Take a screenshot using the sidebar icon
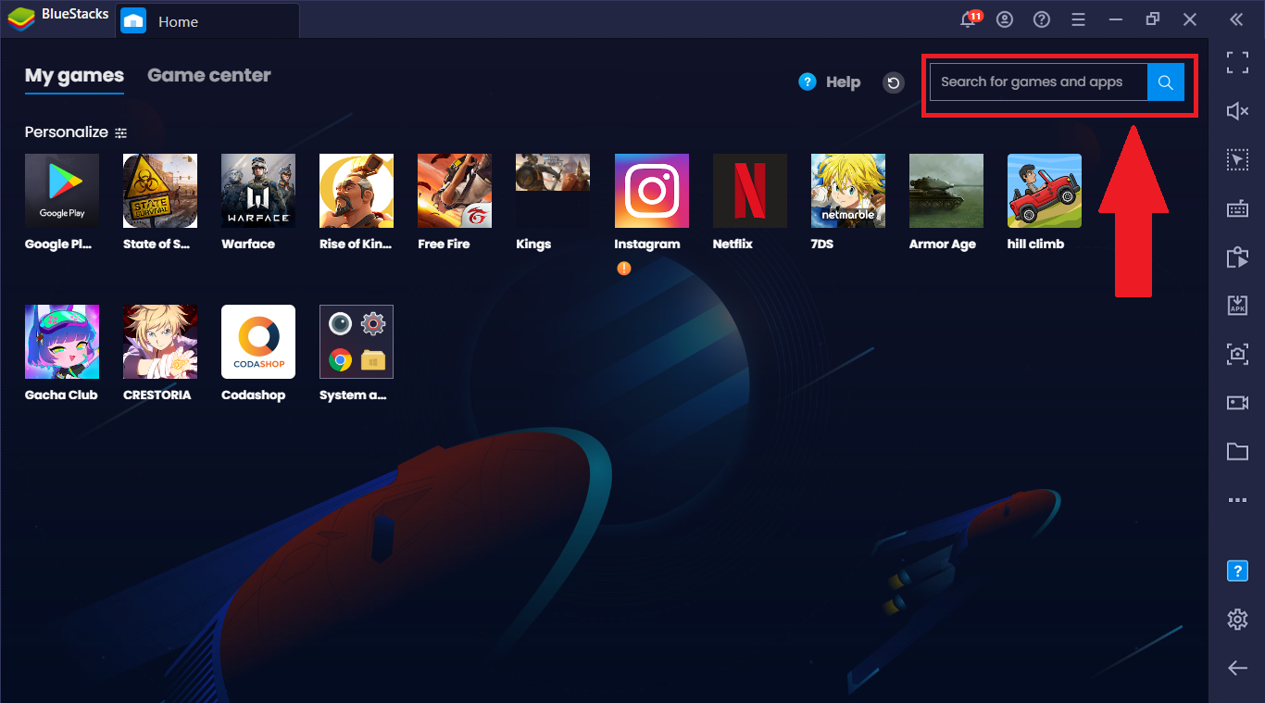The image size is (1265, 703). [x=1237, y=353]
